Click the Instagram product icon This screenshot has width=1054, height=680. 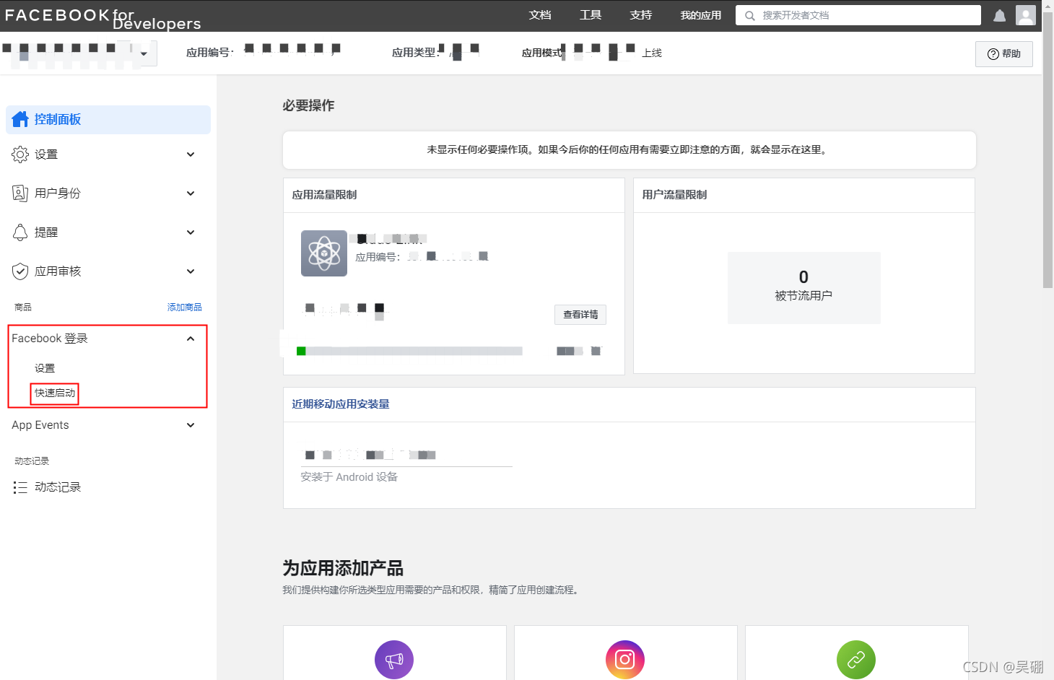pos(625,660)
